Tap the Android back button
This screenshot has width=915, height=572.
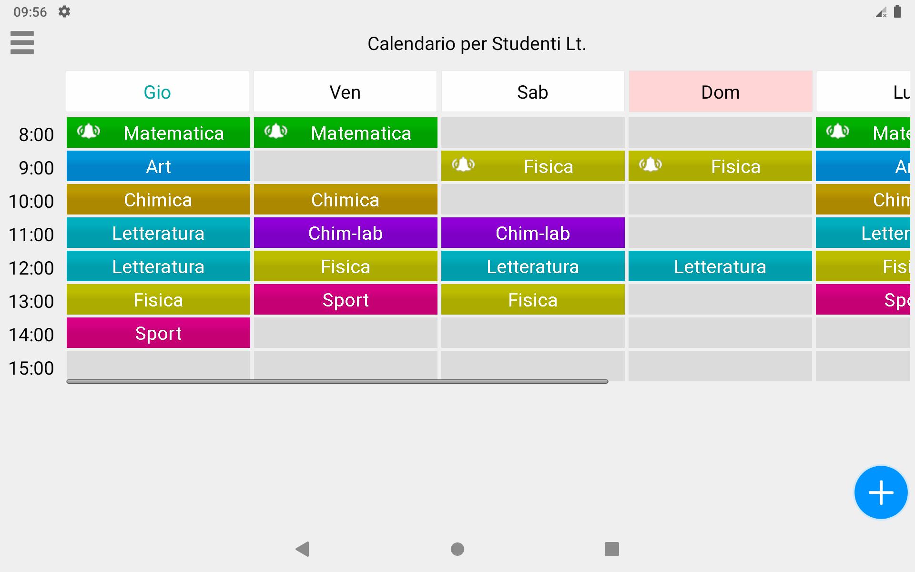[x=303, y=549]
